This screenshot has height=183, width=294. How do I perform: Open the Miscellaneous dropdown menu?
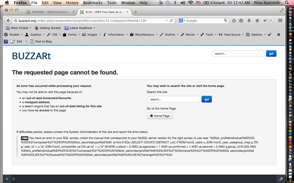click(144, 35)
